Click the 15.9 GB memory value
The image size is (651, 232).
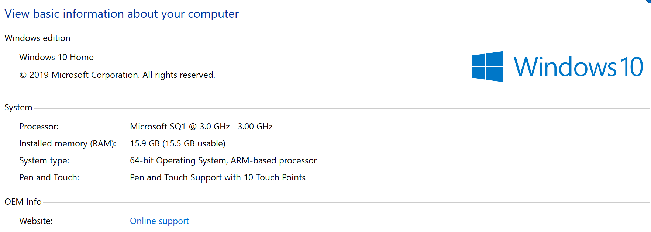178,143
